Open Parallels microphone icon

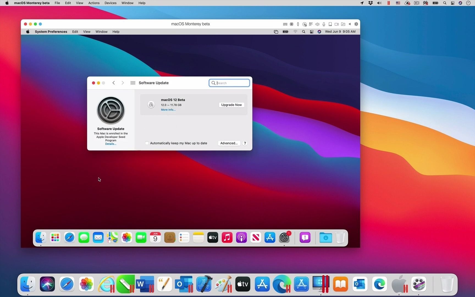pos(324,24)
